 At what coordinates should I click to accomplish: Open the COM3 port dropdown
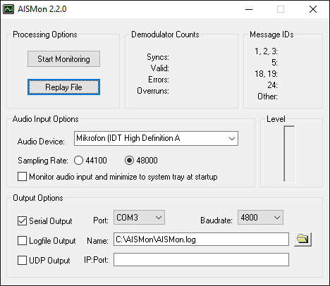[x=139, y=218]
